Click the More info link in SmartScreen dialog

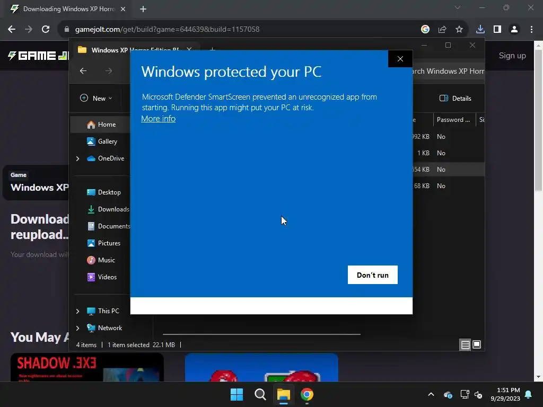(158, 118)
